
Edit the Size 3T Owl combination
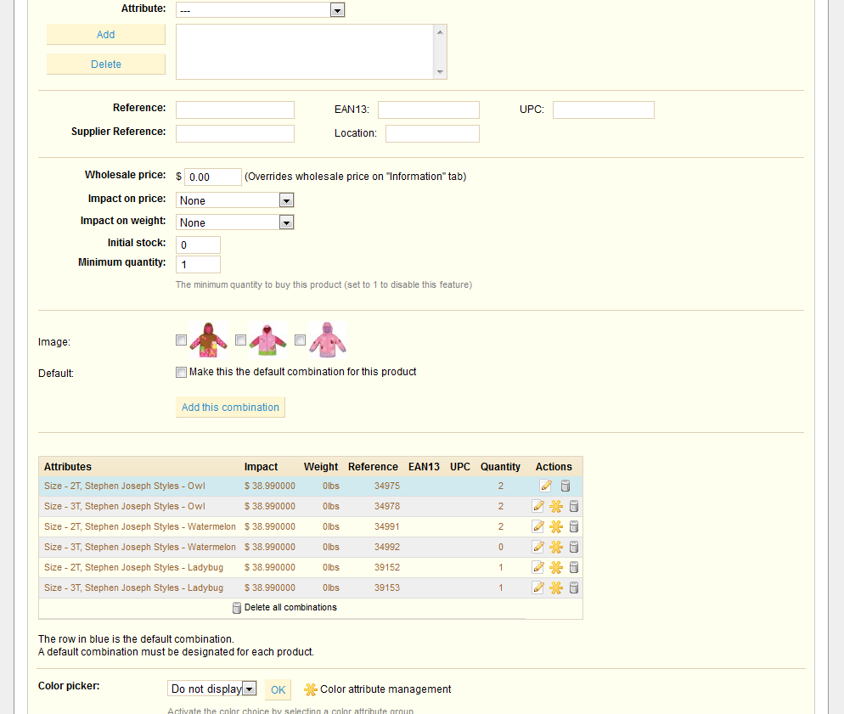537,506
